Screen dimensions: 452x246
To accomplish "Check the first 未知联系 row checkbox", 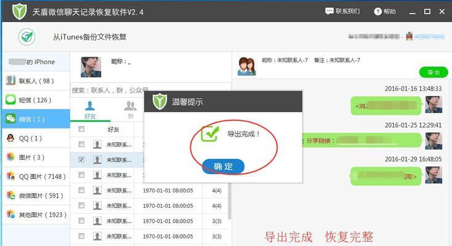I will coord(81,144).
